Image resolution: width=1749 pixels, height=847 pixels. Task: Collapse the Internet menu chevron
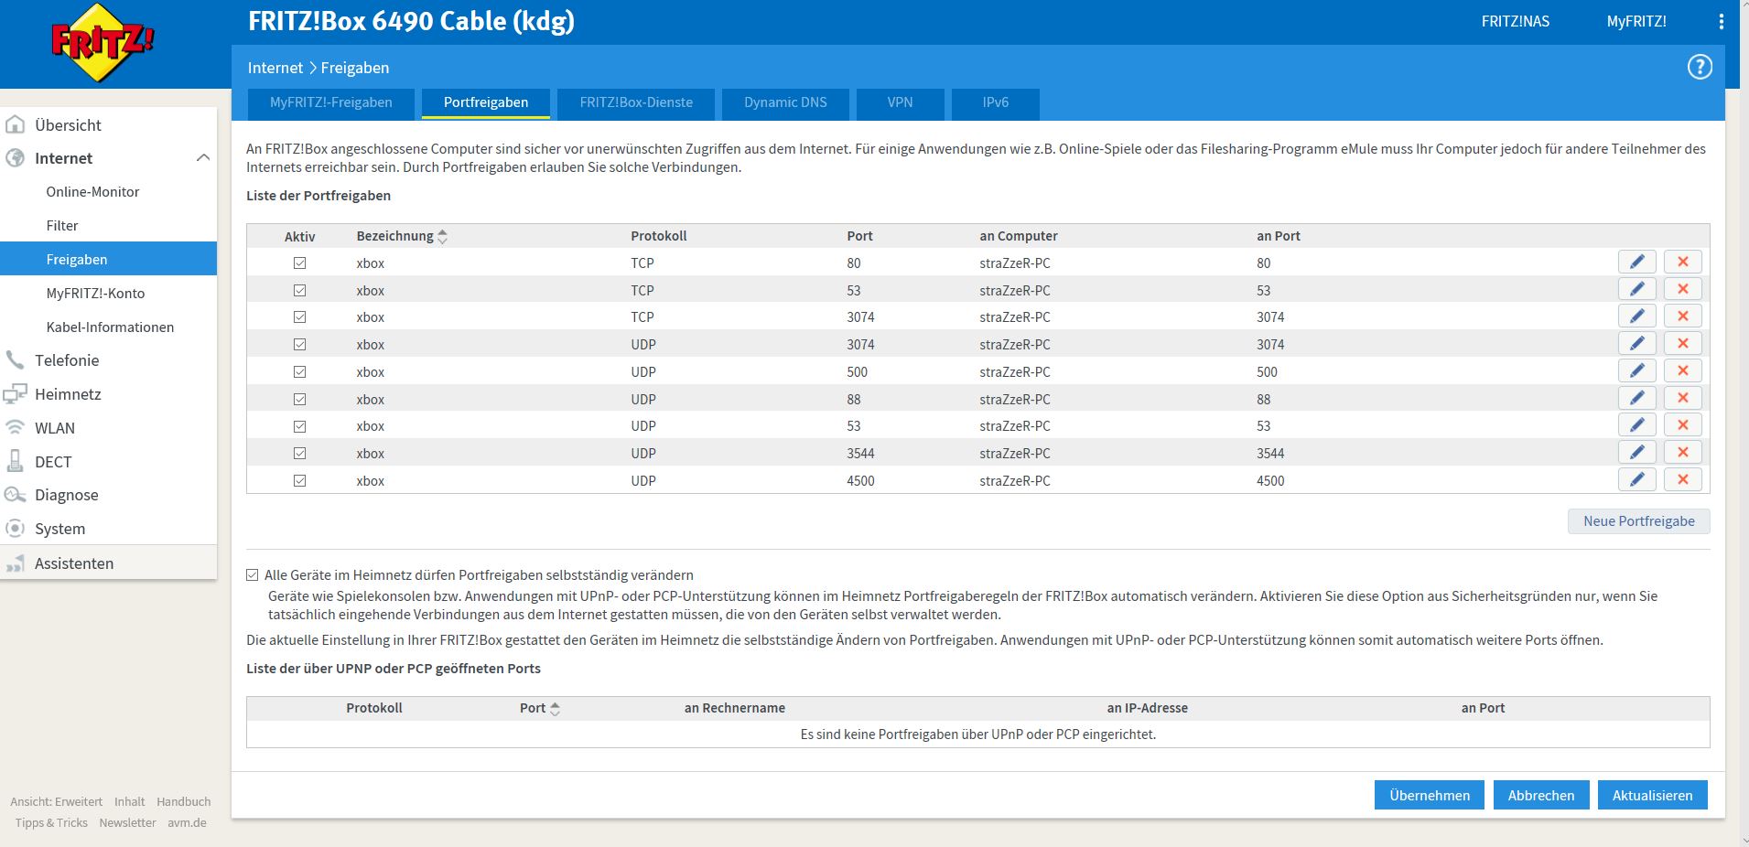click(x=203, y=158)
